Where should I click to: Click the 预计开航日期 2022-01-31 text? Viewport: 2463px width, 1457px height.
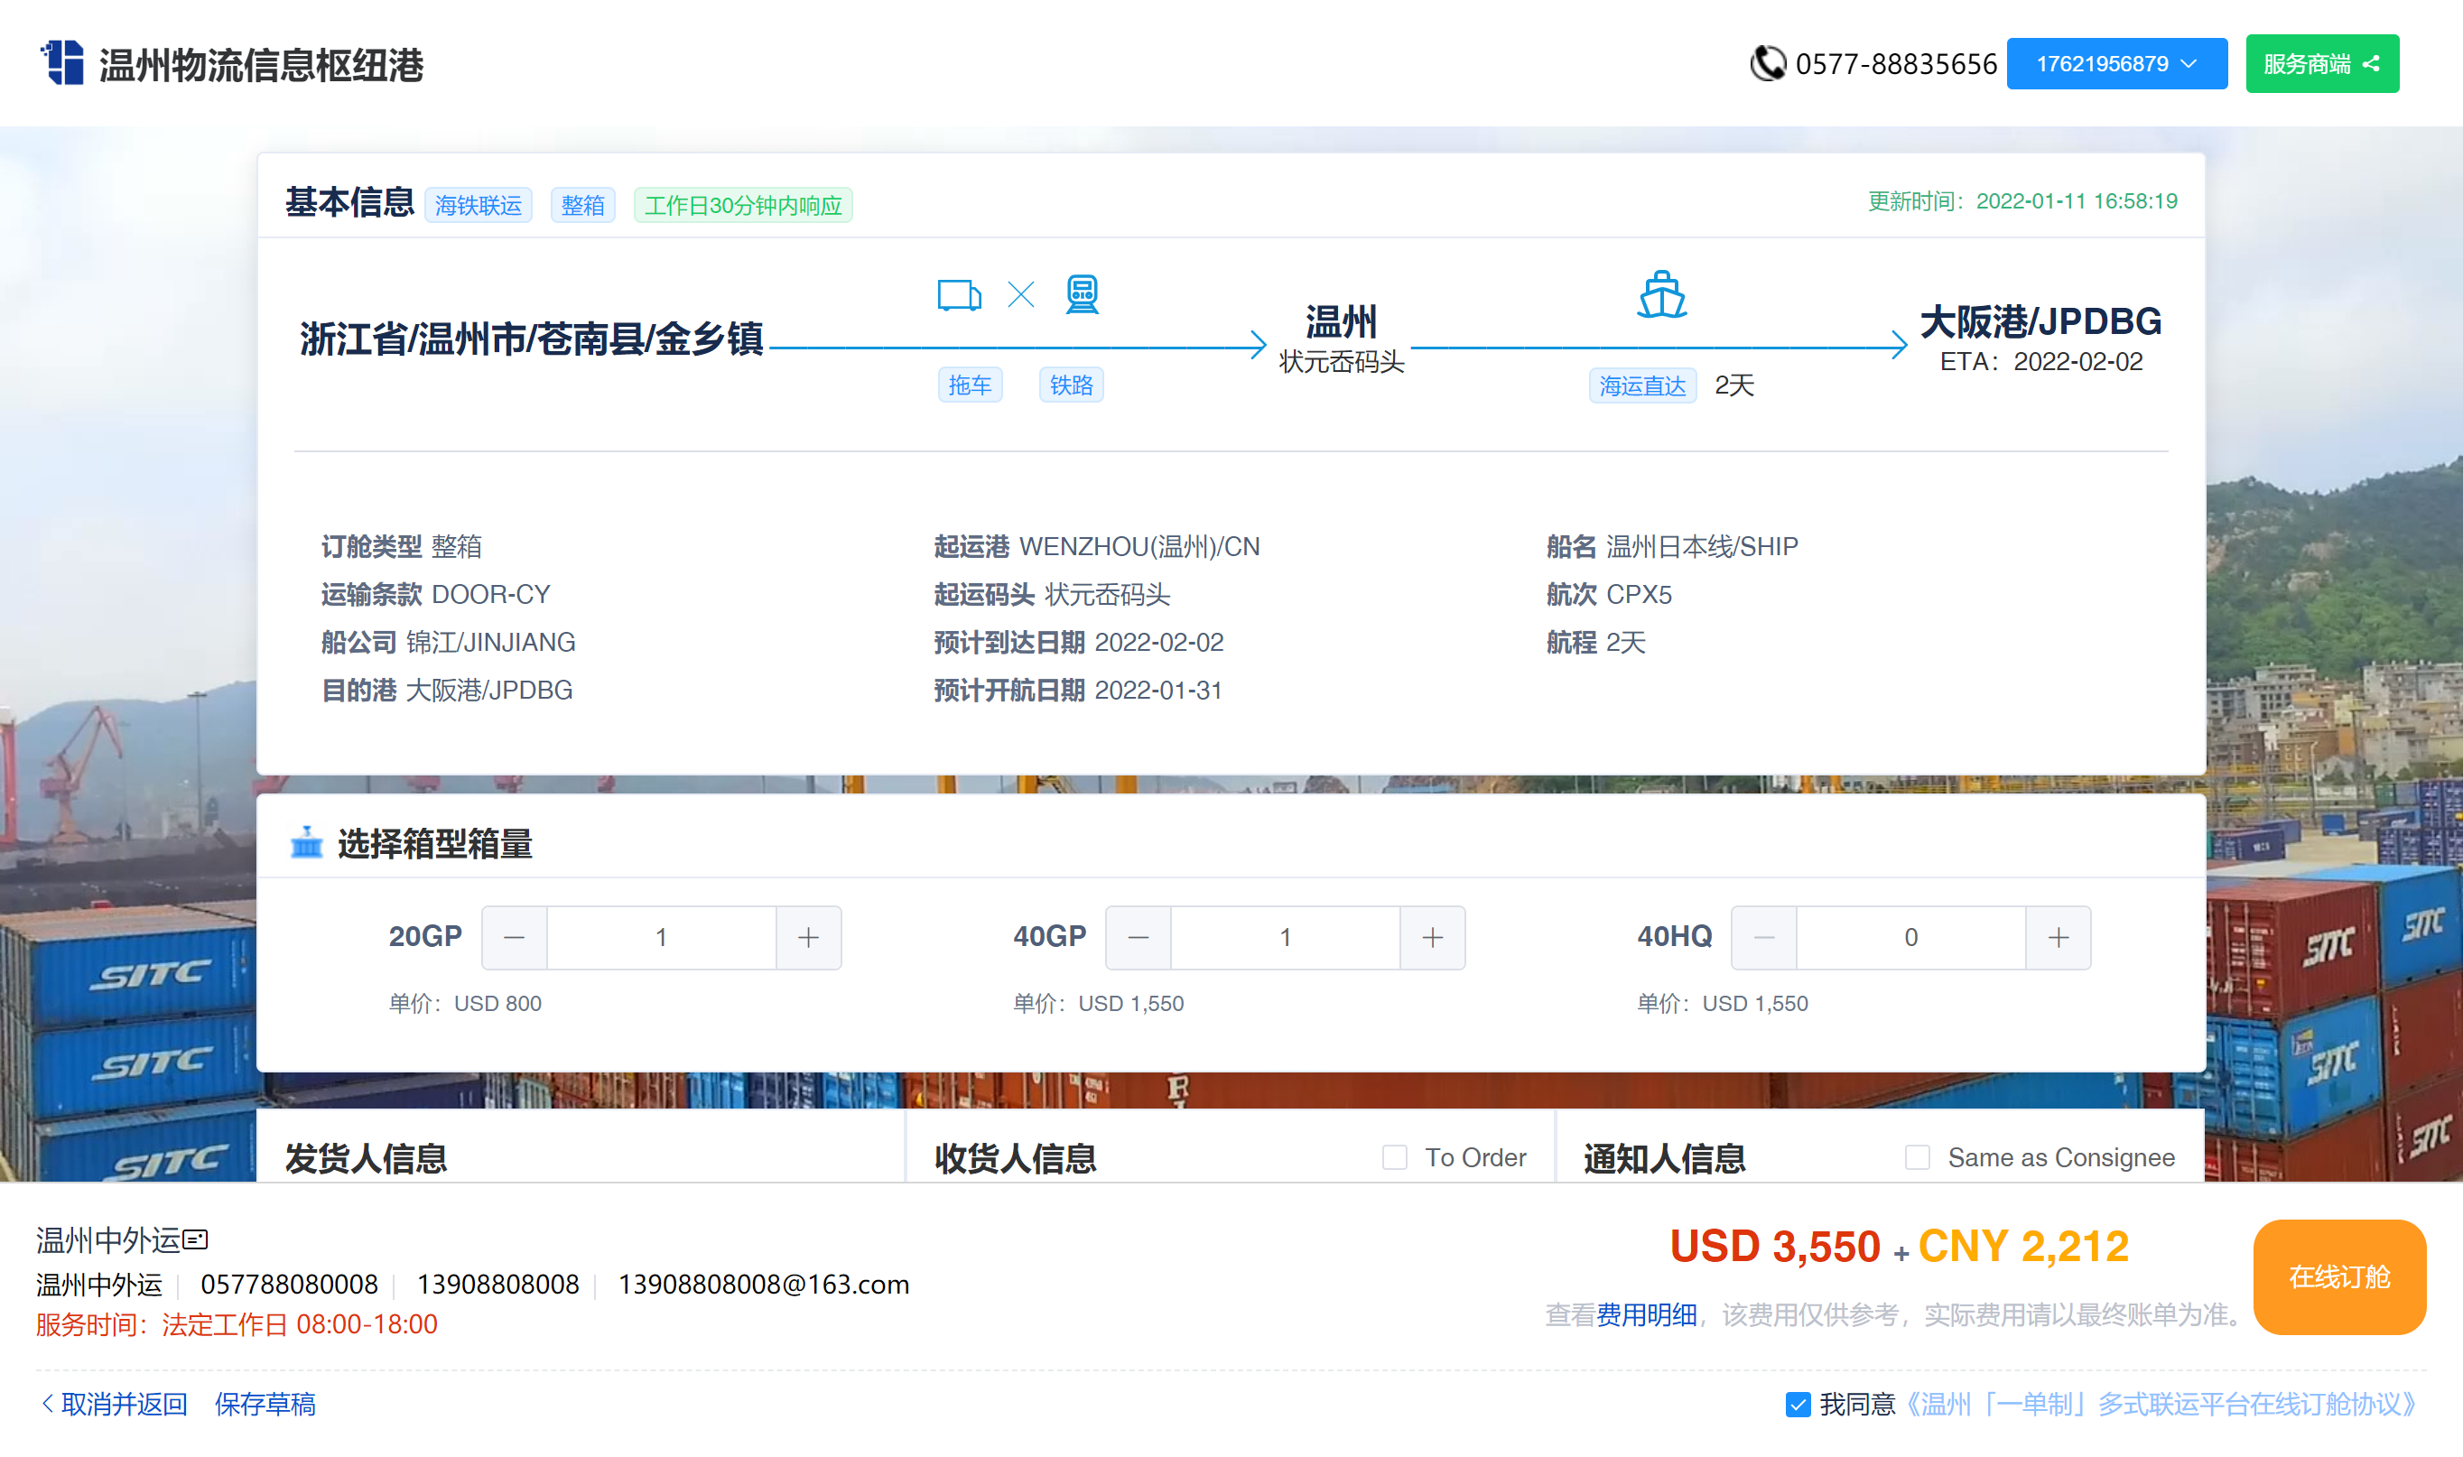1078,691
